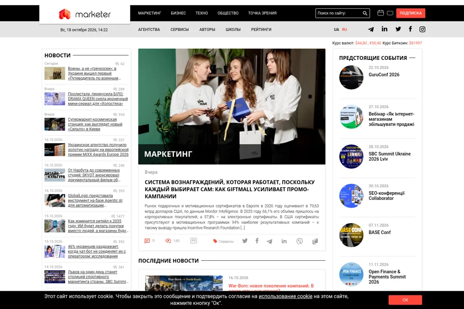Image resolution: width=464 pixels, height=309 pixels.
Task: Click the GuruConf round thumbnail
Action: (x=351, y=77)
